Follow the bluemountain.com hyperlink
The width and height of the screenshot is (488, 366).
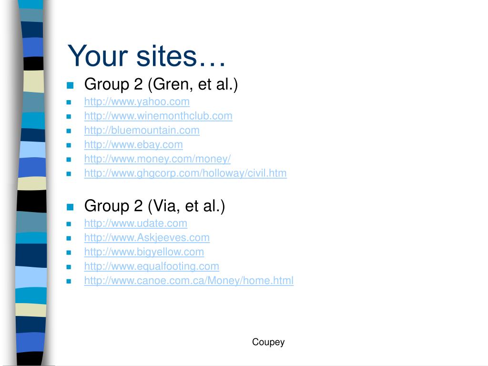pyautogui.click(x=142, y=131)
